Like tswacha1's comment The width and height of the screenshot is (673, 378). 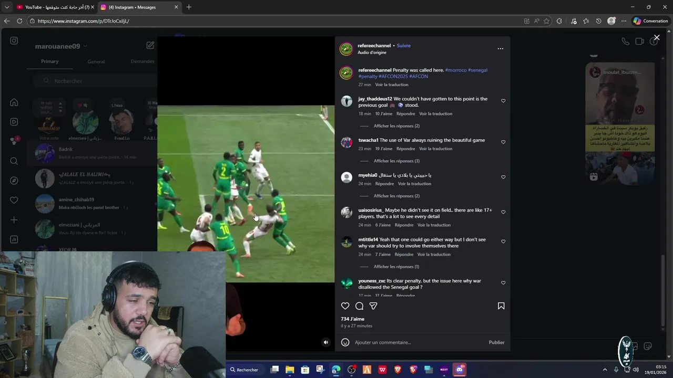[x=503, y=142]
